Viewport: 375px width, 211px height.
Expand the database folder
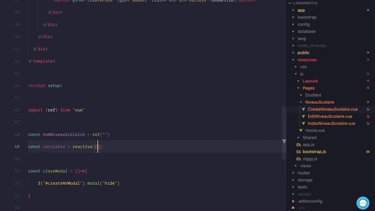pos(293,31)
